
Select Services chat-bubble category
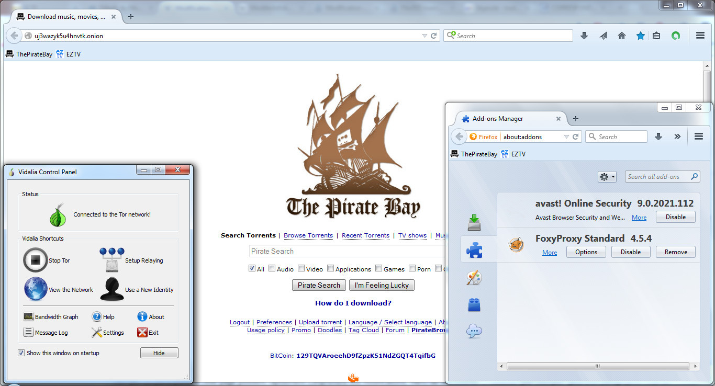[474, 331]
